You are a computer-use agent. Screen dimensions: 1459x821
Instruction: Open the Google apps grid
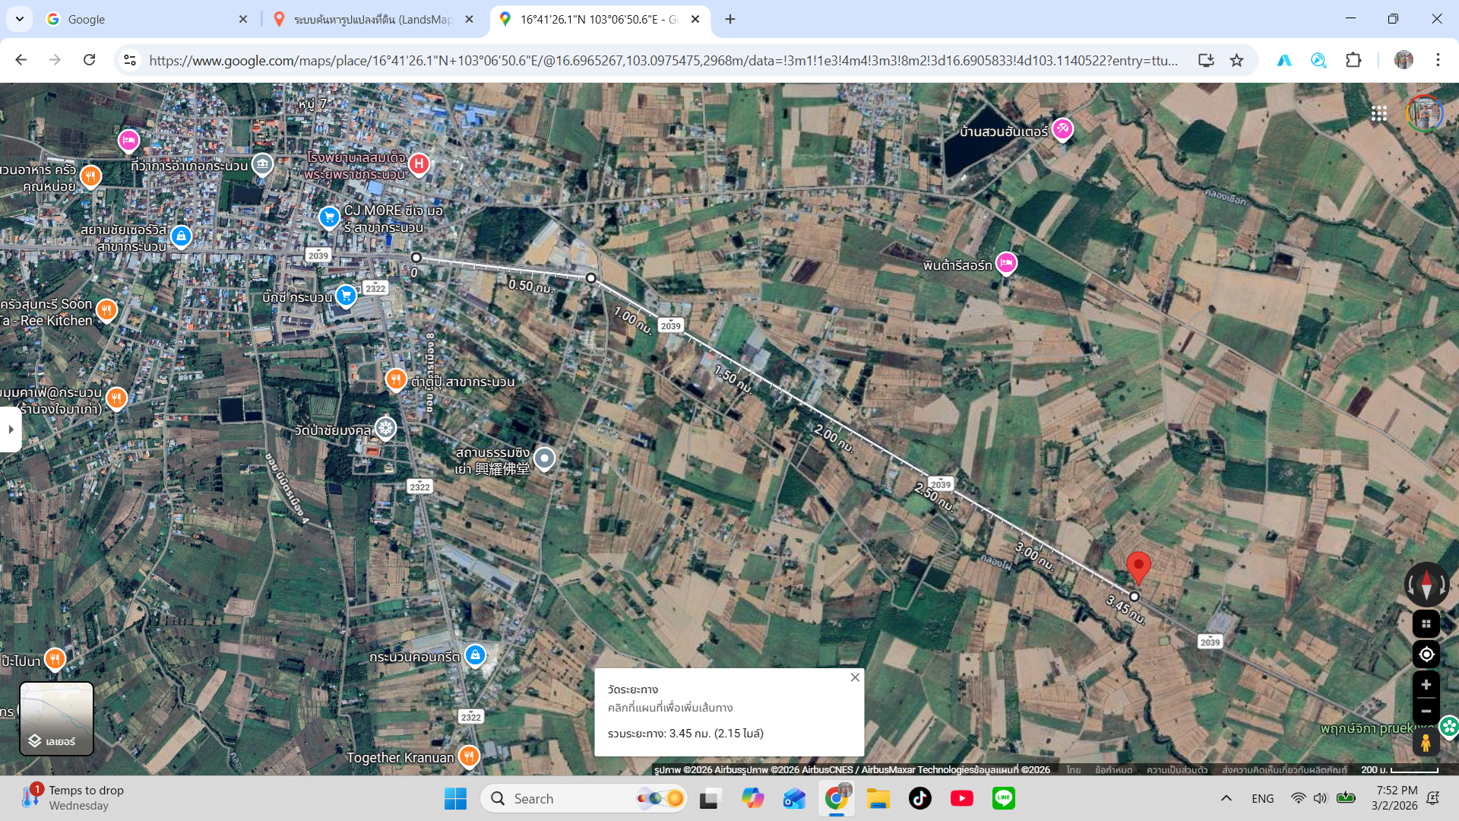tap(1379, 113)
